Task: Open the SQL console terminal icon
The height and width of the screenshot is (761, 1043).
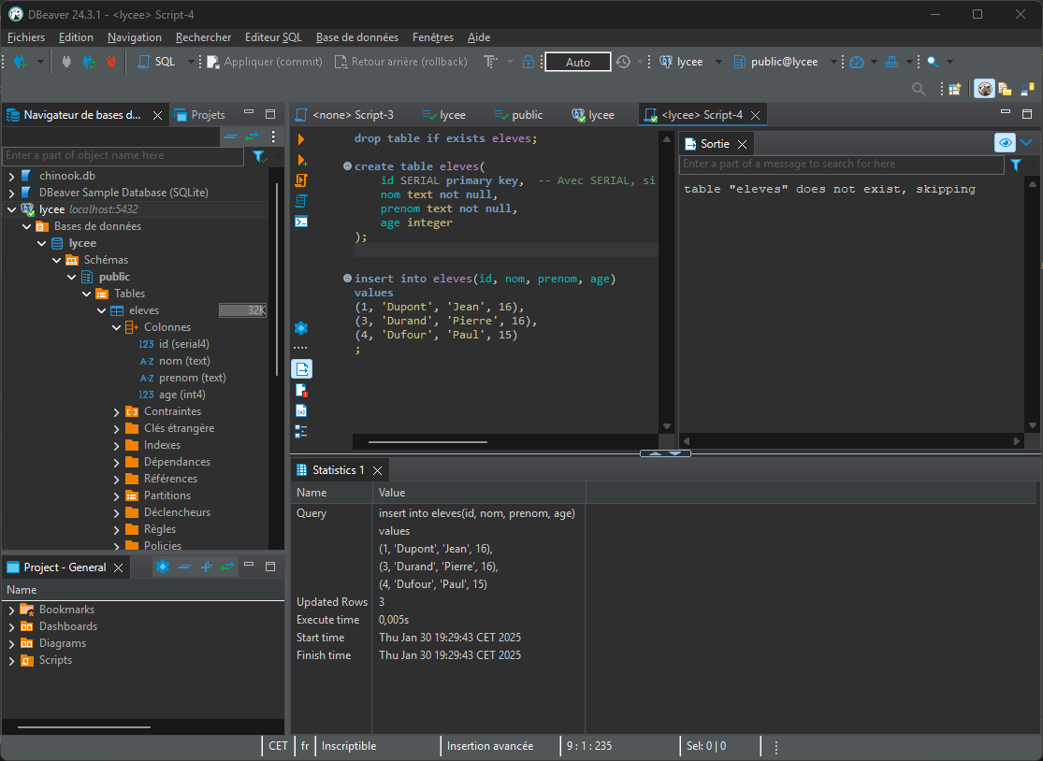Action: click(x=301, y=222)
